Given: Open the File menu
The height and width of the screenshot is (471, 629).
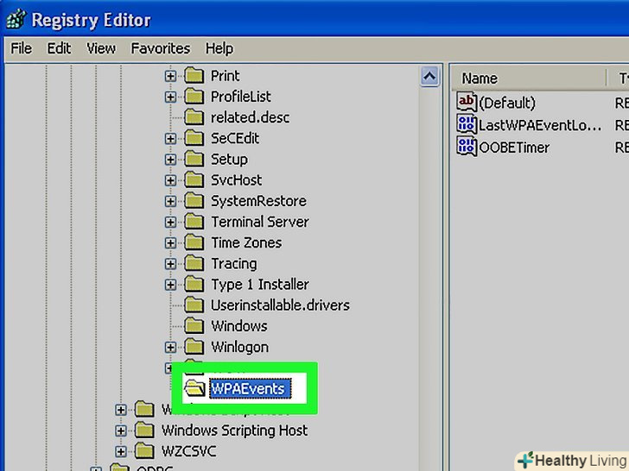Looking at the screenshot, I should [x=21, y=48].
